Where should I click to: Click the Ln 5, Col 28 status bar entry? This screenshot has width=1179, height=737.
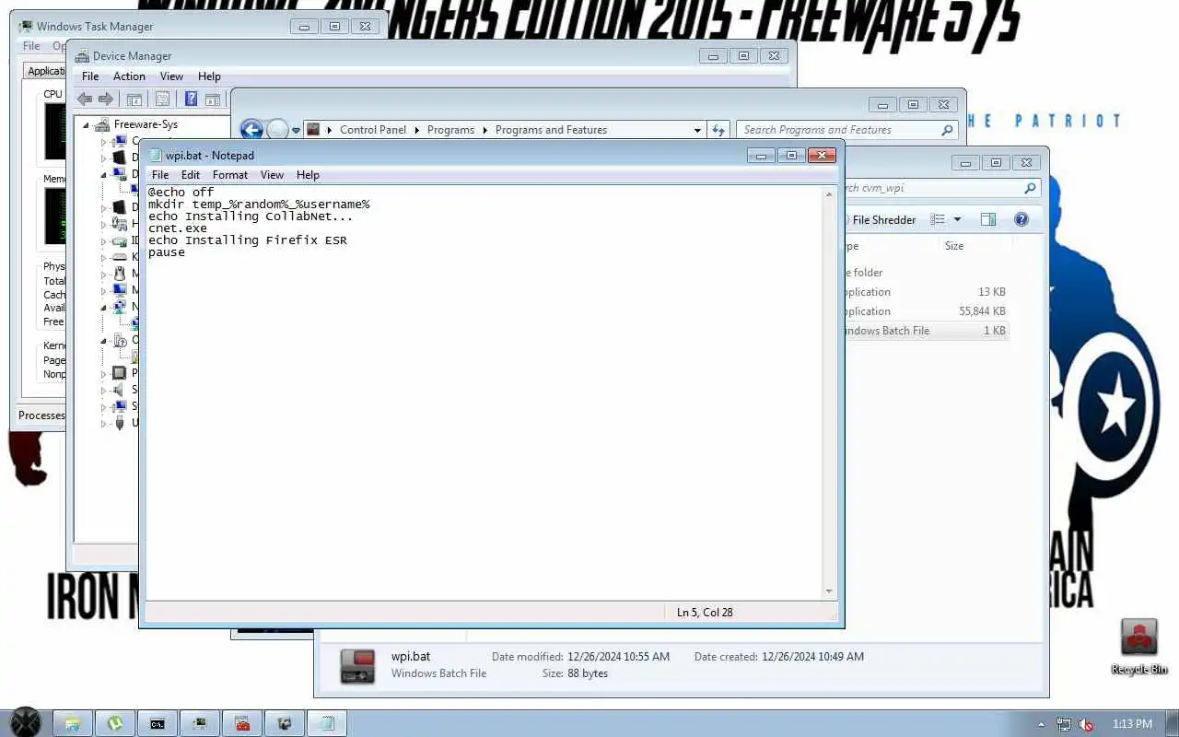(705, 613)
